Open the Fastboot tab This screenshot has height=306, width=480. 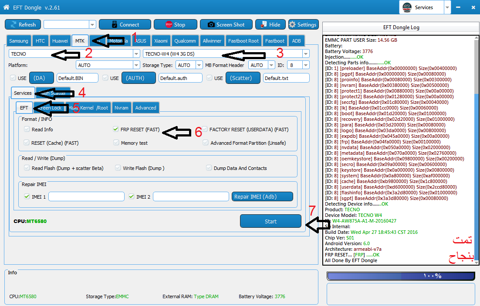click(x=275, y=40)
